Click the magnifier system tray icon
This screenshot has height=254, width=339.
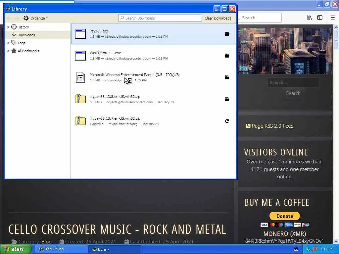click(x=315, y=249)
